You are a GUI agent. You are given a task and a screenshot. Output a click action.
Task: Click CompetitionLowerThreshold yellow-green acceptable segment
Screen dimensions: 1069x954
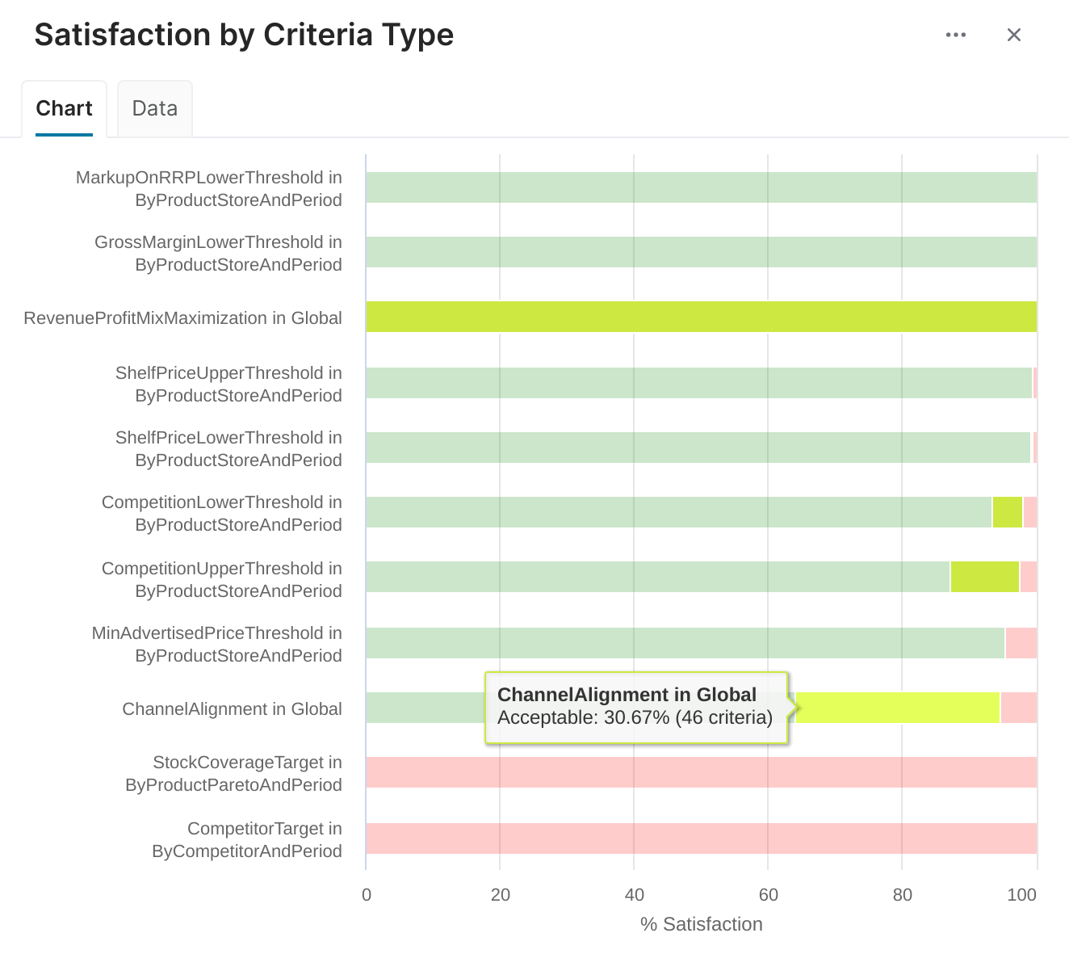[1007, 512]
